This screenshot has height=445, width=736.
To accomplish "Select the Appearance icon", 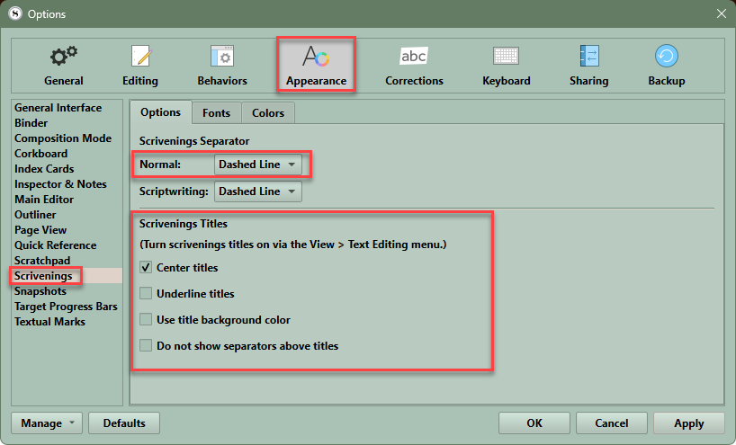I will 316,57.
